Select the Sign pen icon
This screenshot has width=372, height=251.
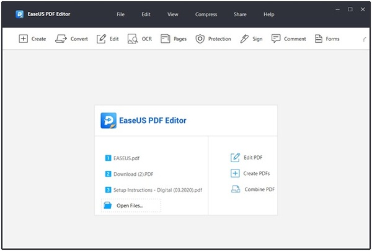244,39
